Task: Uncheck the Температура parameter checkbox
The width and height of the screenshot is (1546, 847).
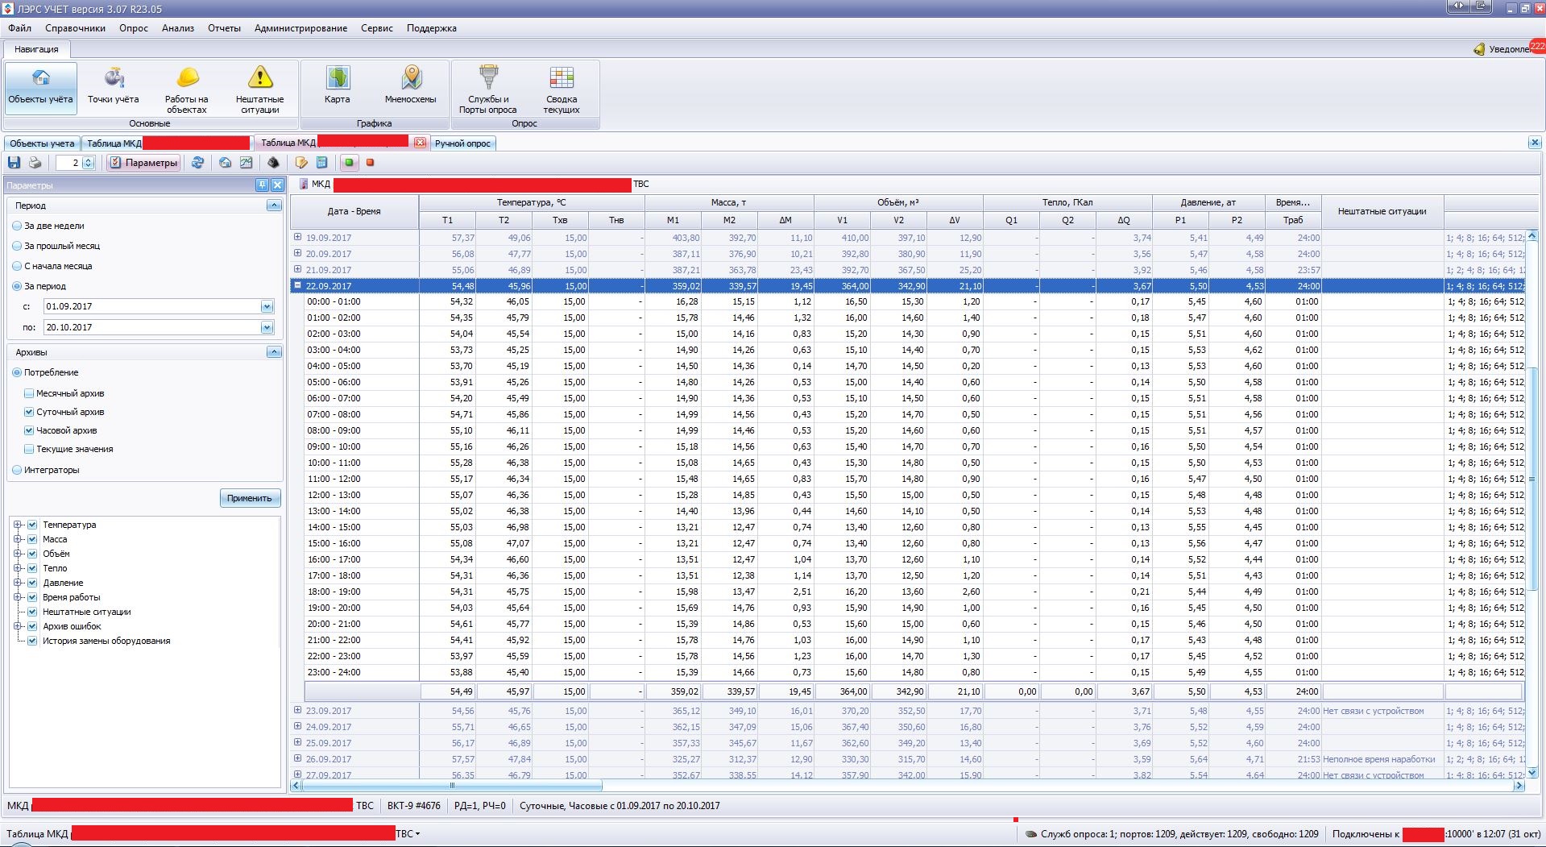Action: pos(32,525)
